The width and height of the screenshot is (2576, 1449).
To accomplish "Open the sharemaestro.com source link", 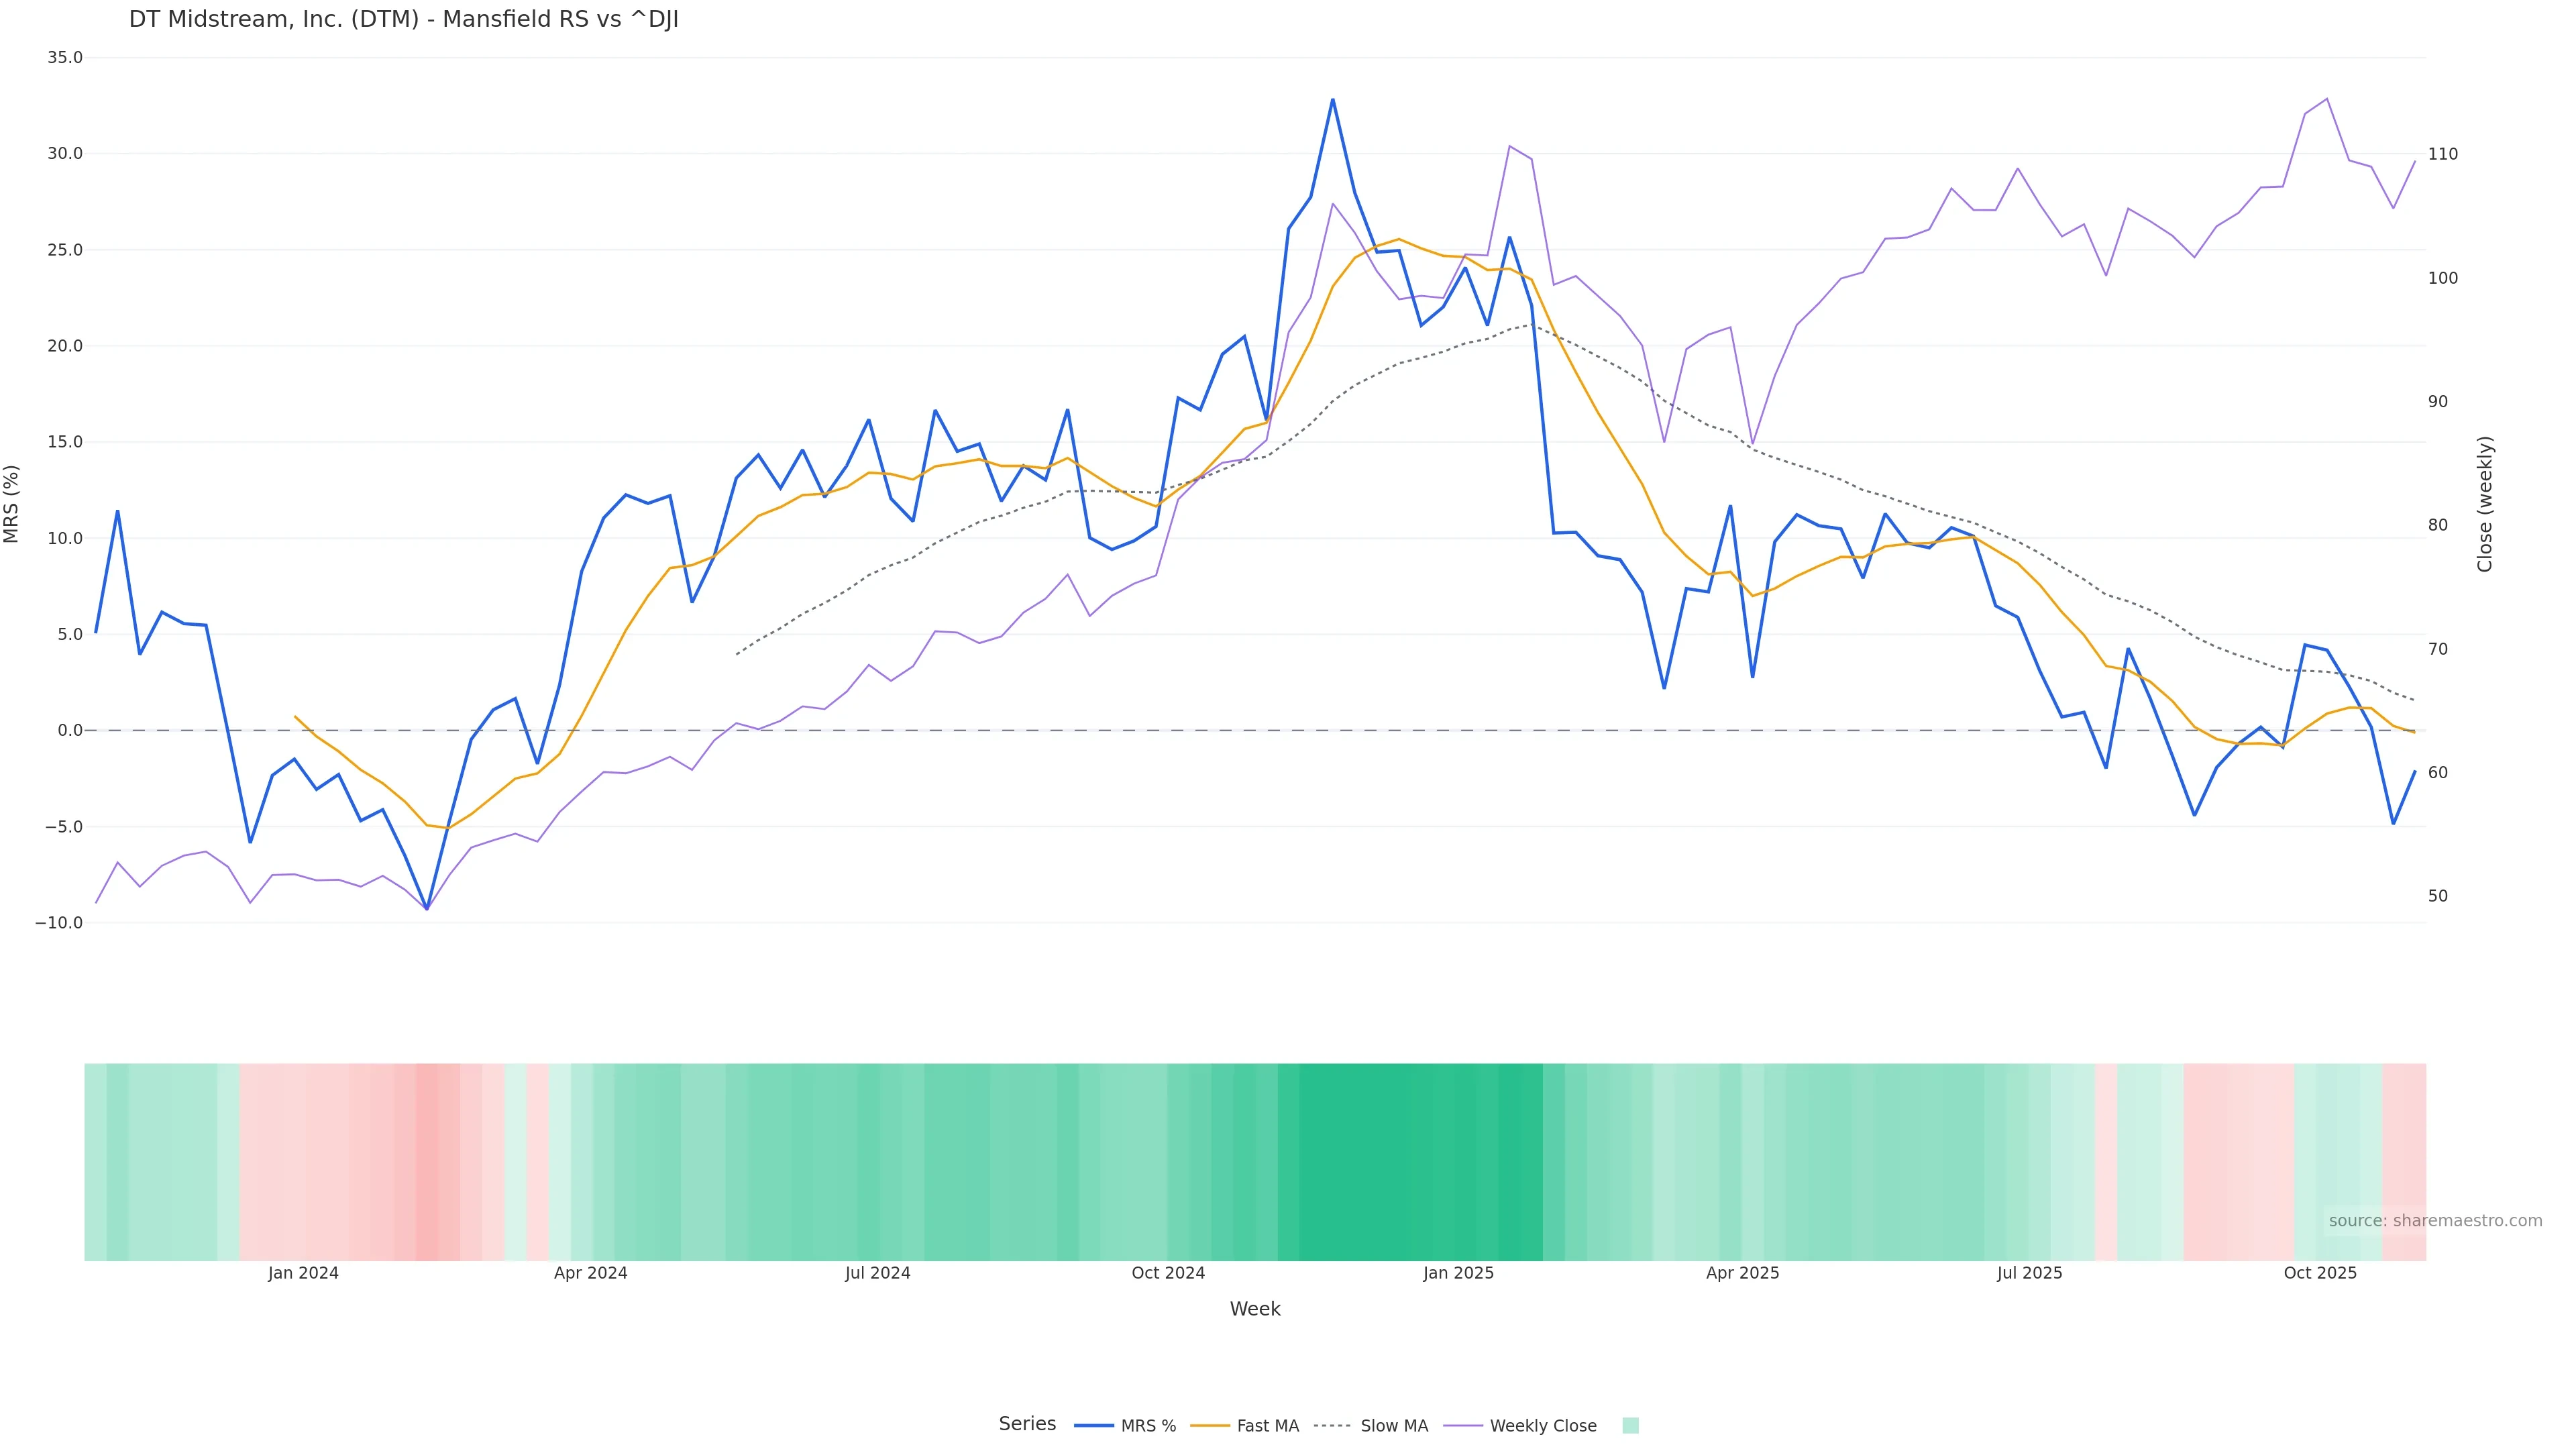I will click(2434, 1220).
